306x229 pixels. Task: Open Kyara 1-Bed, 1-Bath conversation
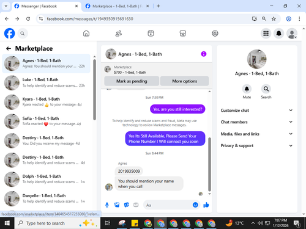tap(47, 102)
